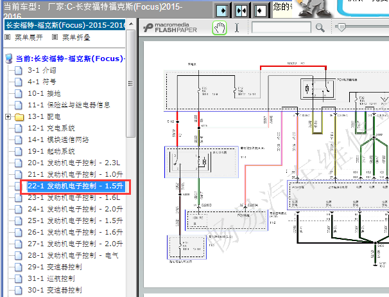Open 14-1 模块通信网络 page
389x297 pixels.
click(x=58, y=139)
